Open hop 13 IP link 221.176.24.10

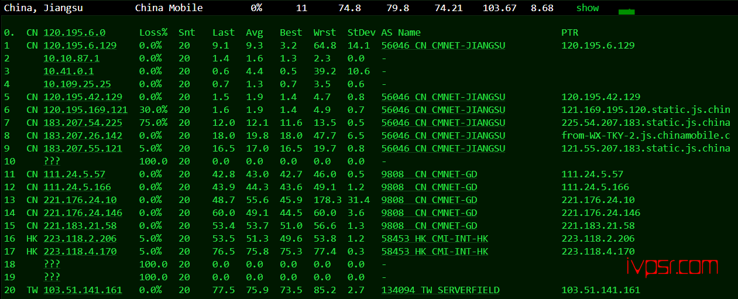tap(80, 200)
